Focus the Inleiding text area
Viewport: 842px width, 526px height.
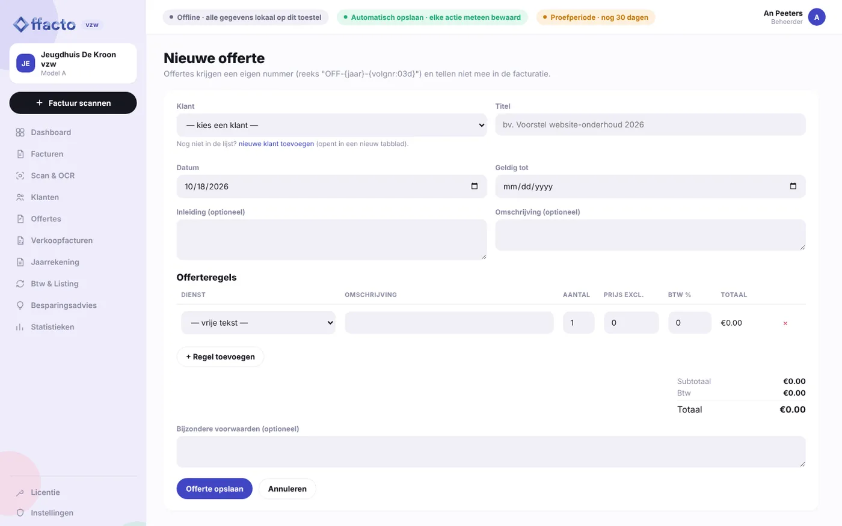(x=331, y=239)
